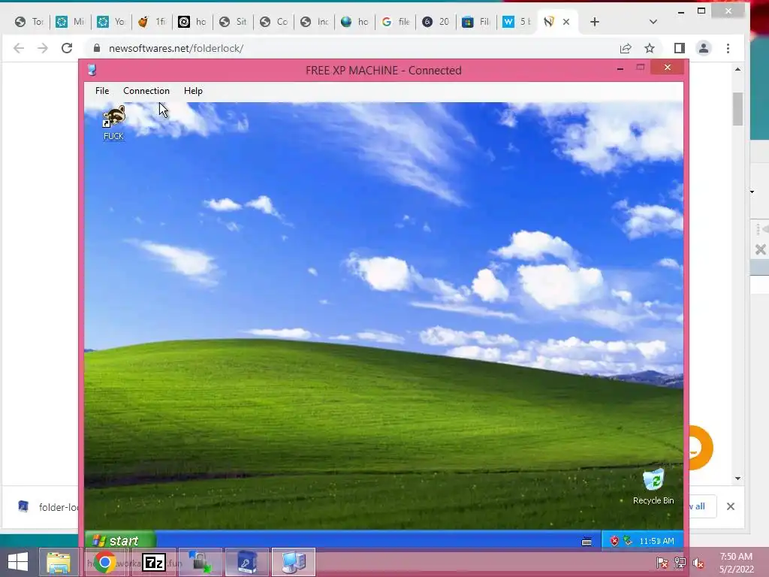Screen dimensions: 769x577
Task: Click Chrome page scrollbar up arrow
Action: (x=737, y=69)
